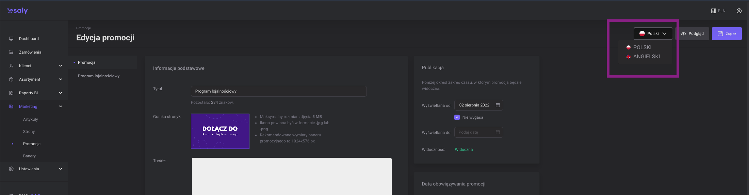Screen dimensions: 749x195
Task: Open calendar for Wyświetlana od date
Action: [498, 105]
